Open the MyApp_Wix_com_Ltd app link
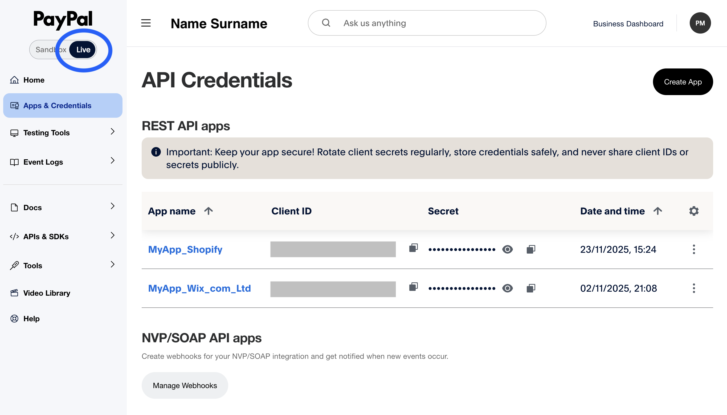Image resolution: width=727 pixels, height=415 pixels. [x=199, y=288]
